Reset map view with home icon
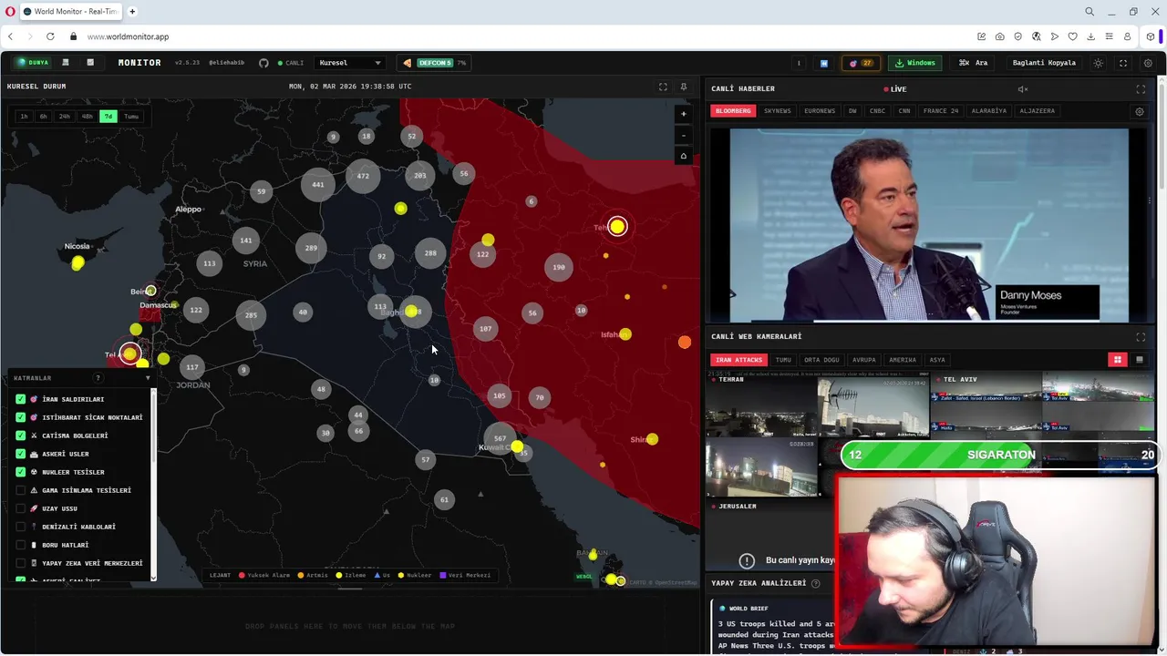Screen dimensions: 1167x656 tap(684, 157)
